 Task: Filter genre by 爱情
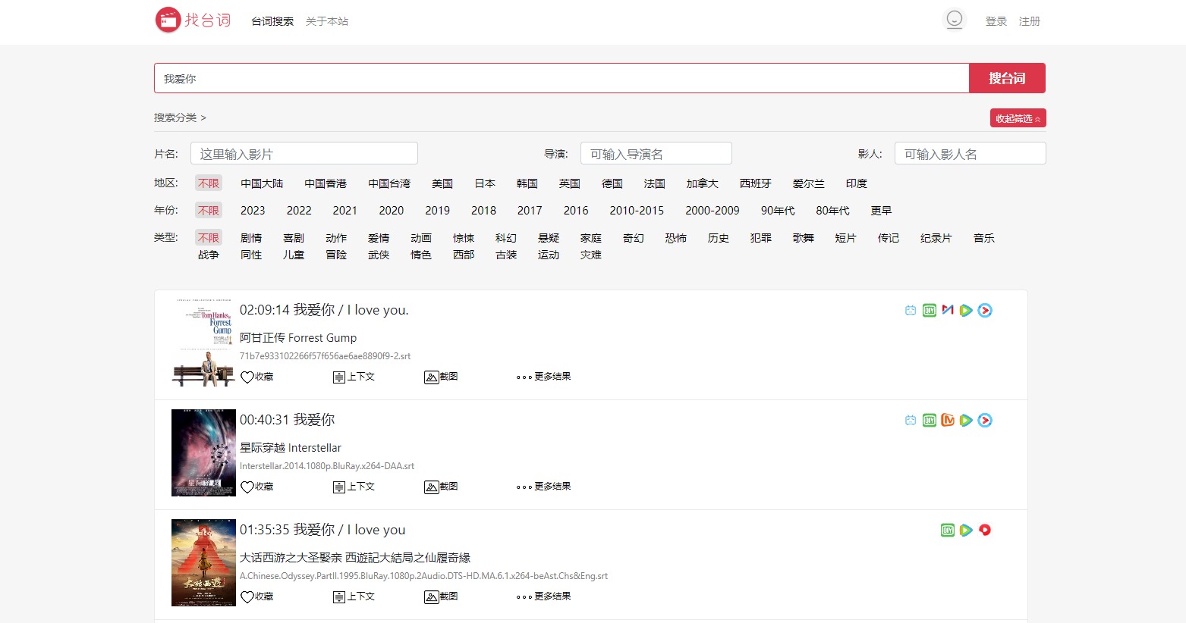pos(379,238)
